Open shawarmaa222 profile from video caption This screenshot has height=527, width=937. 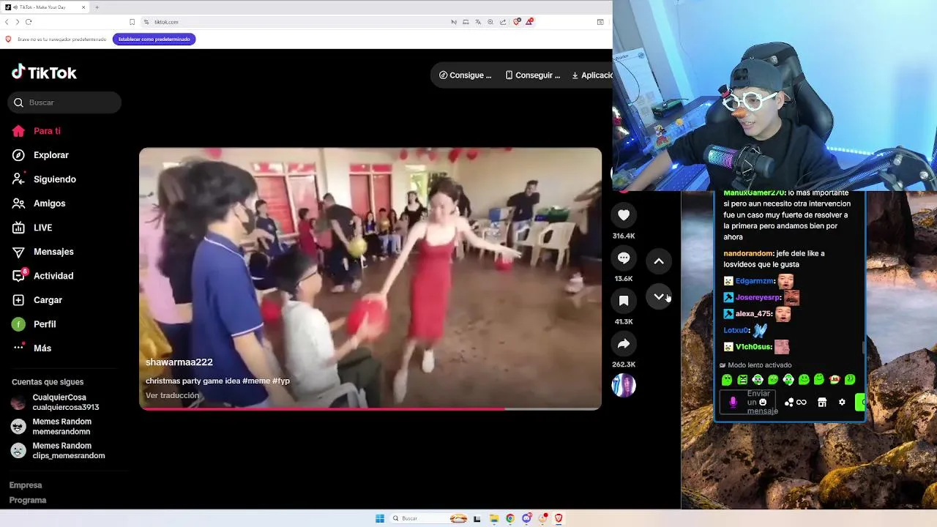pyautogui.click(x=179, y=362)
